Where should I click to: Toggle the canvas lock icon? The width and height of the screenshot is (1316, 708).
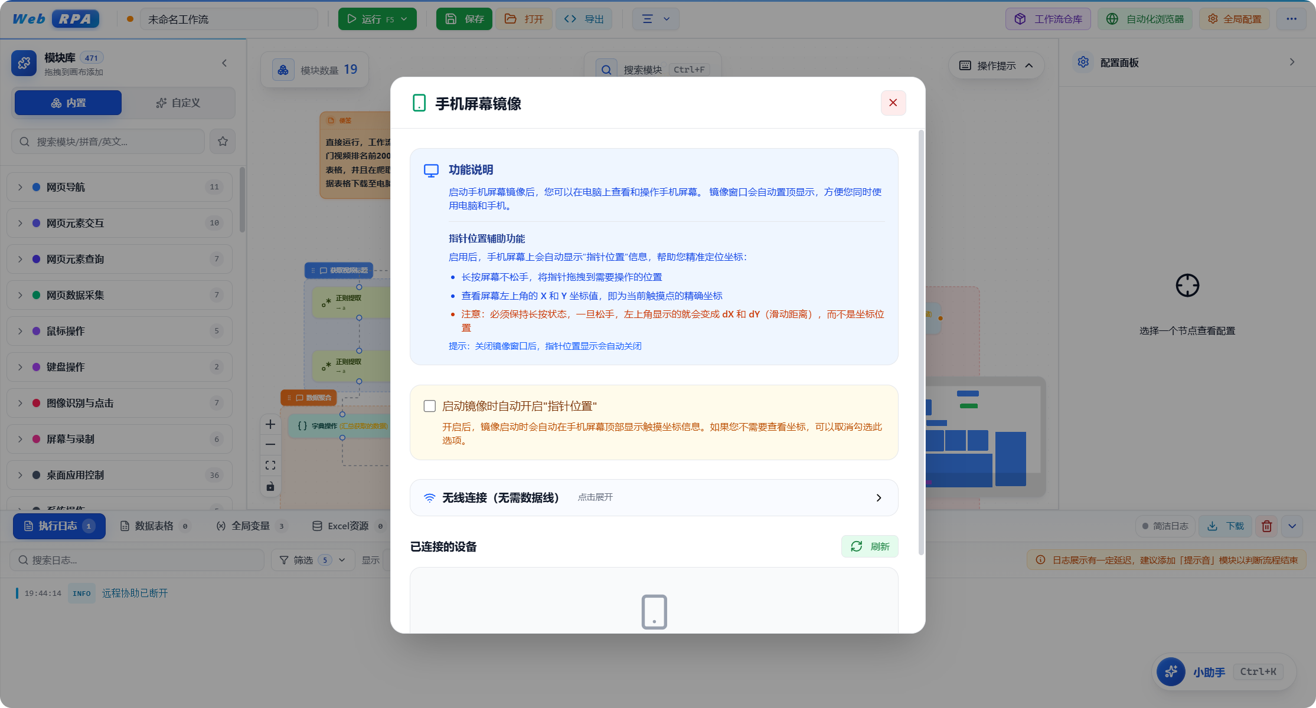[270, 486]
